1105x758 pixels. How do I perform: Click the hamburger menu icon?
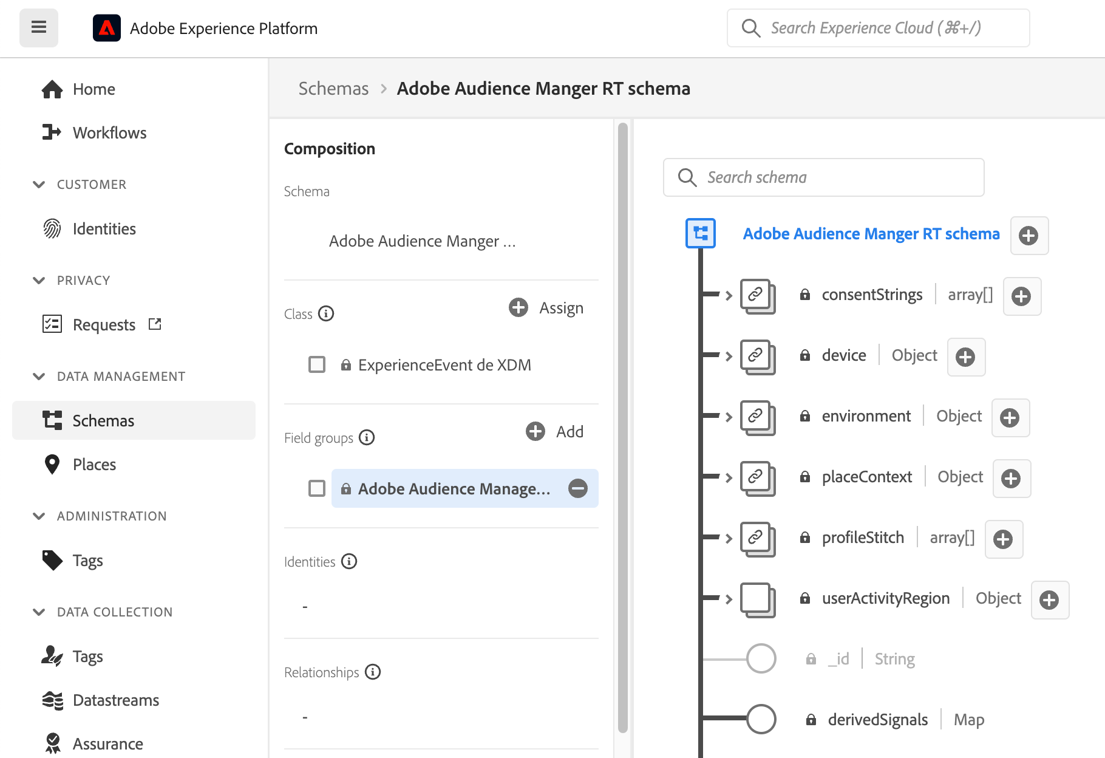coord(39,28)
